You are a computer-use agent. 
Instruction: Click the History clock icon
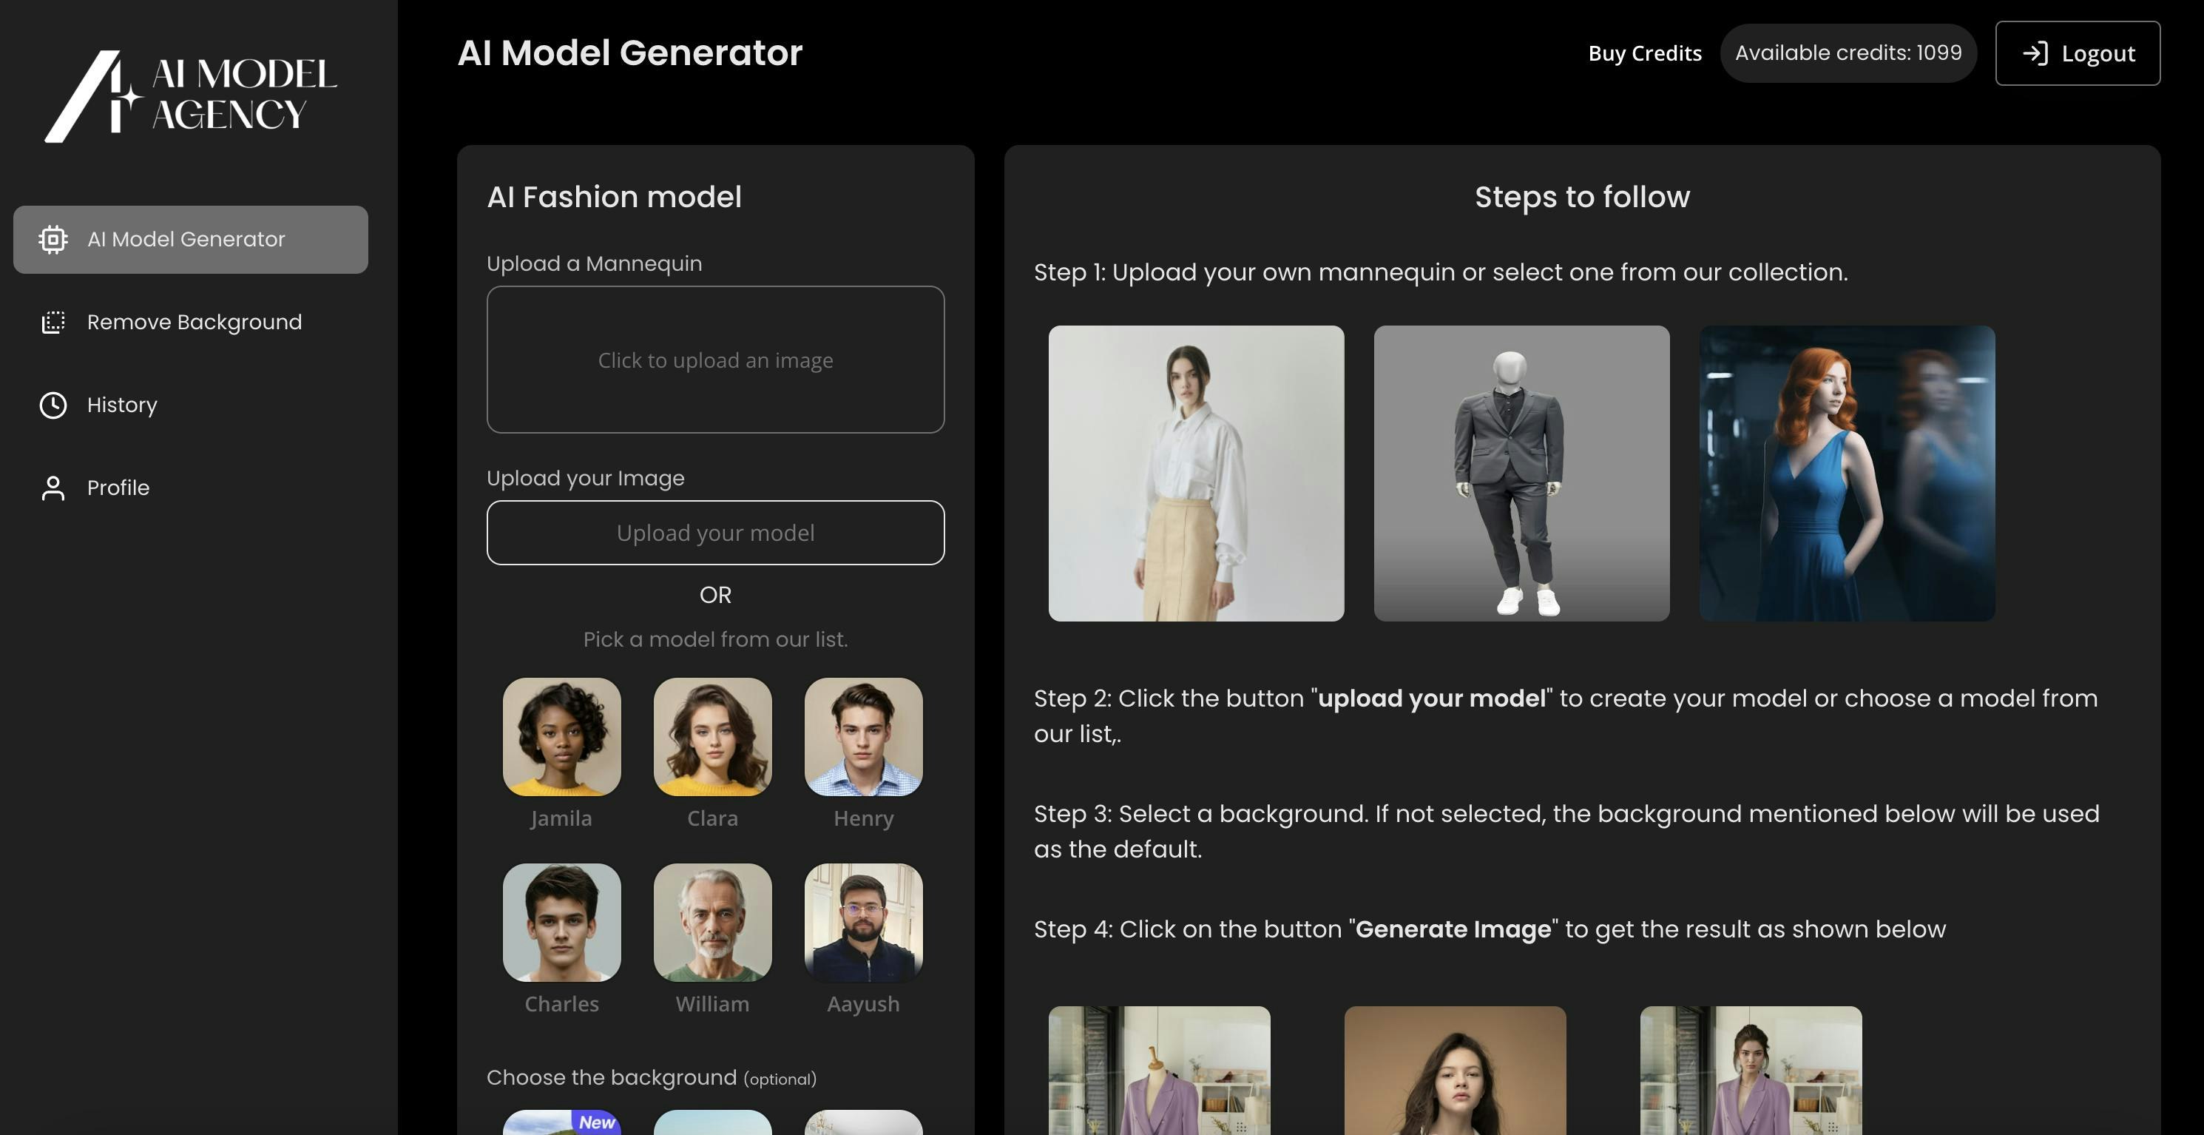(53, 405)
